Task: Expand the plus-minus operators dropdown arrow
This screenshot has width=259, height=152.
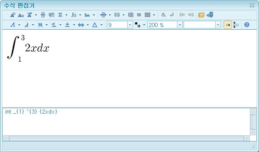Action: click(74, 25)
